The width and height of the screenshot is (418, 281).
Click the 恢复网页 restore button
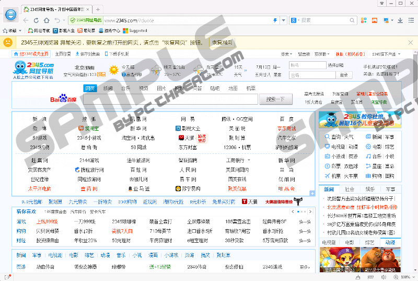point(222,42)
